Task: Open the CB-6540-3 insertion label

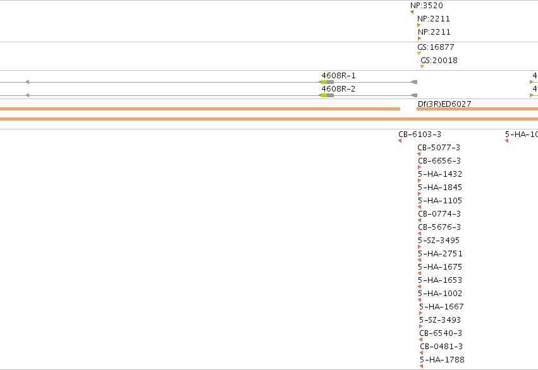Action: point(441,333)
